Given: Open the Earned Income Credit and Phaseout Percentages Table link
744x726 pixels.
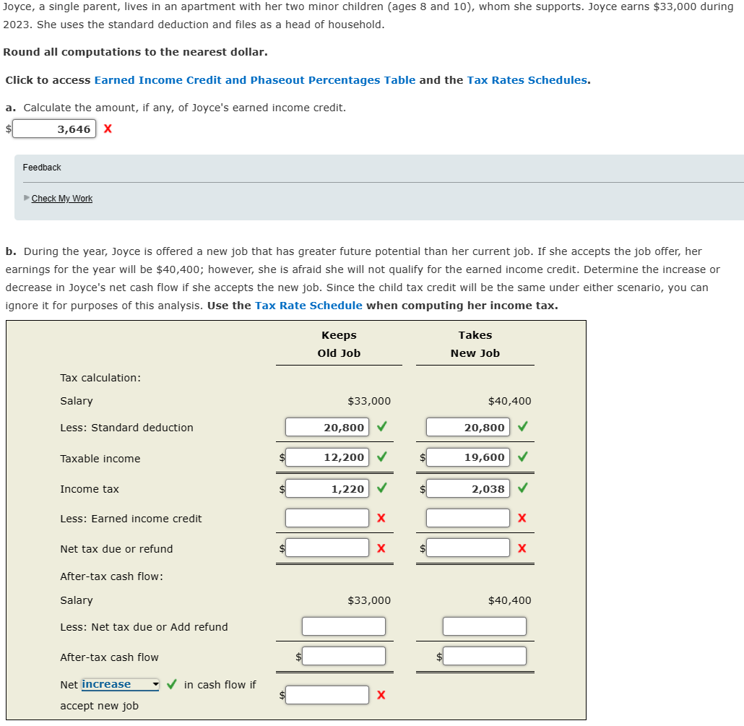Looking at the screenshot, I should 255,80.
